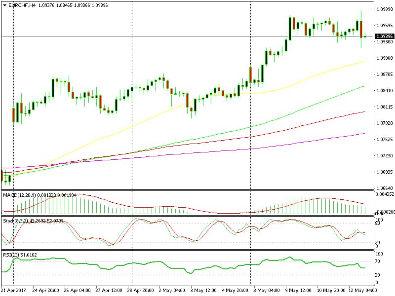Click price axis label 1.06640

click(x=385, y=188)
